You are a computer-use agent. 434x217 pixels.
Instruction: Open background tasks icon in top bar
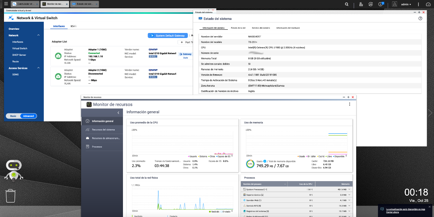point(361,4)
